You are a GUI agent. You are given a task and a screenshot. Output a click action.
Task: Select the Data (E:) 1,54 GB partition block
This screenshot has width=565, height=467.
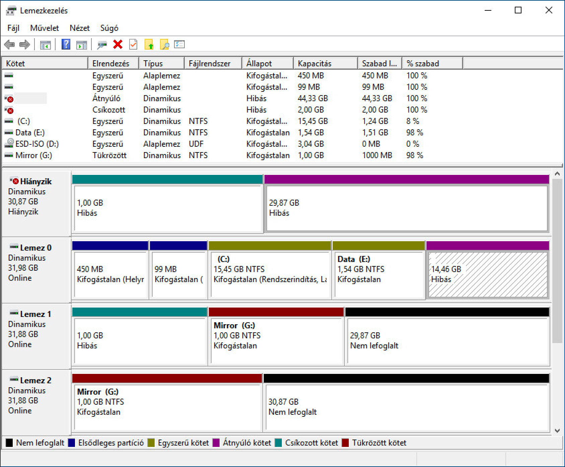click(379, 274)
